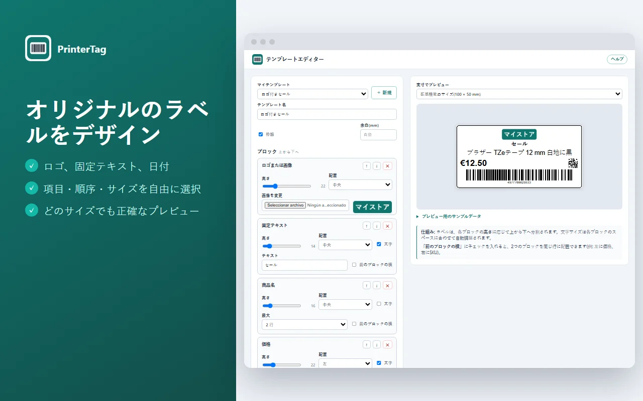Open 配置 dropdown in logo block
Viewport: 643px width, 401px height.
[360, 184]
